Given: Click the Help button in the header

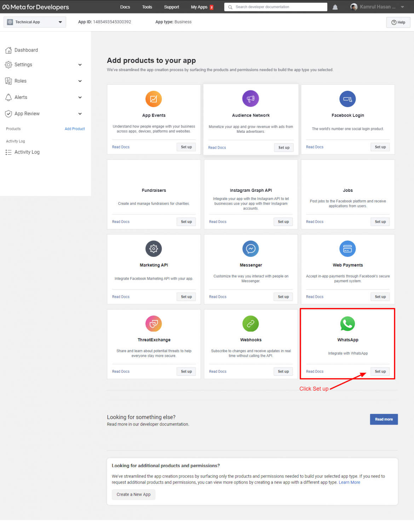Looking at the screenshot, I should pos(398,22).
